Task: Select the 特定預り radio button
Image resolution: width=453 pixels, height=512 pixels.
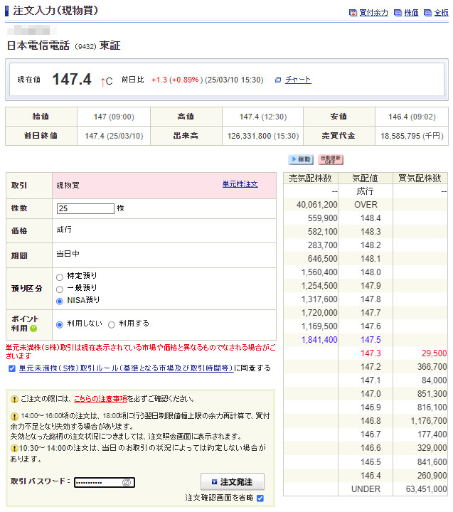Action: (x=60, y=276)
